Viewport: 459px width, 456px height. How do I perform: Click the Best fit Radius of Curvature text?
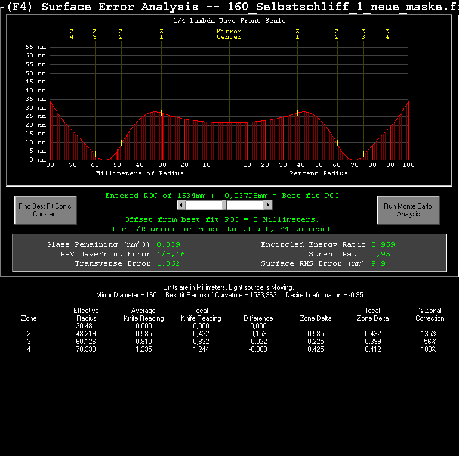point(221,295)
